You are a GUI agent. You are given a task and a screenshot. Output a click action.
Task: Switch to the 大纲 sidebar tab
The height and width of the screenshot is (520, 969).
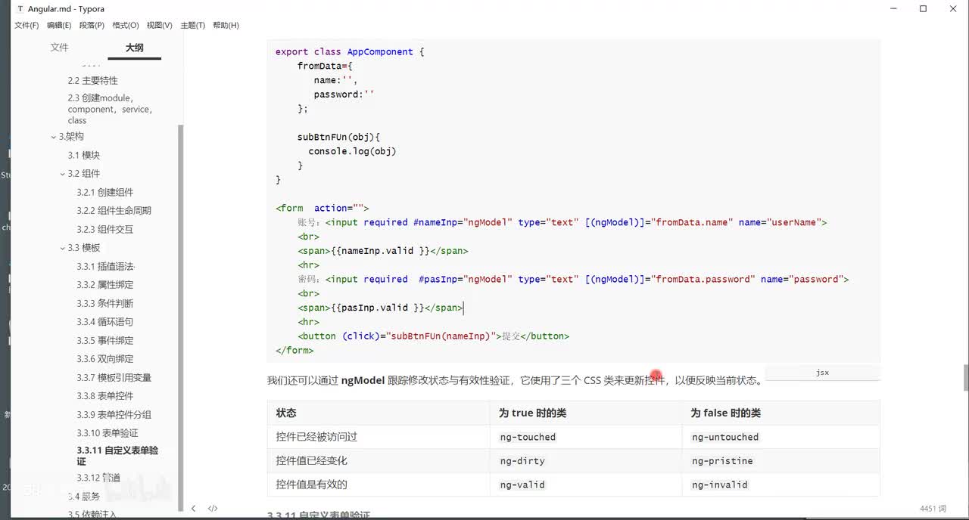[134, 48]
